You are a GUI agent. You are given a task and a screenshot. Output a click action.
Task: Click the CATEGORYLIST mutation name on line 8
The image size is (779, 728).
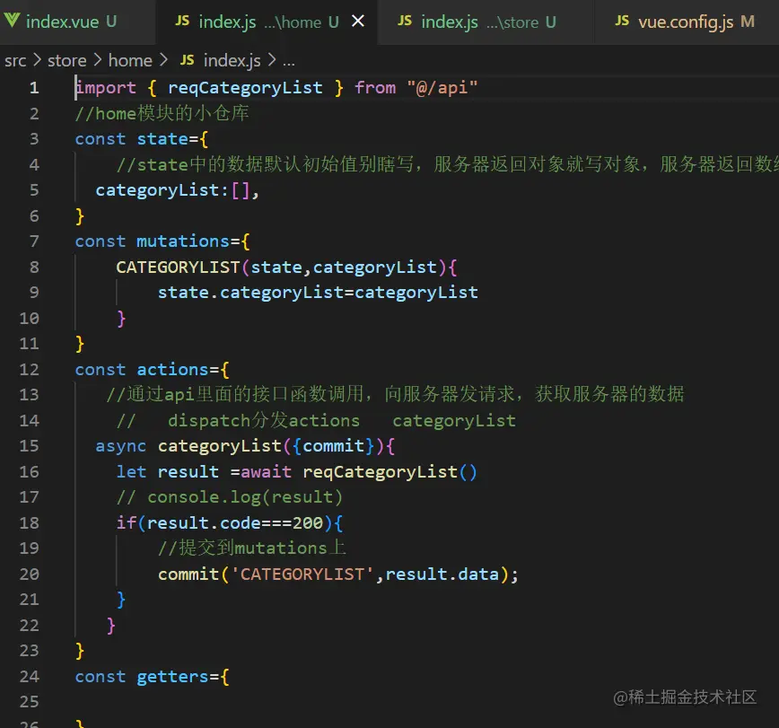[178, 268]
